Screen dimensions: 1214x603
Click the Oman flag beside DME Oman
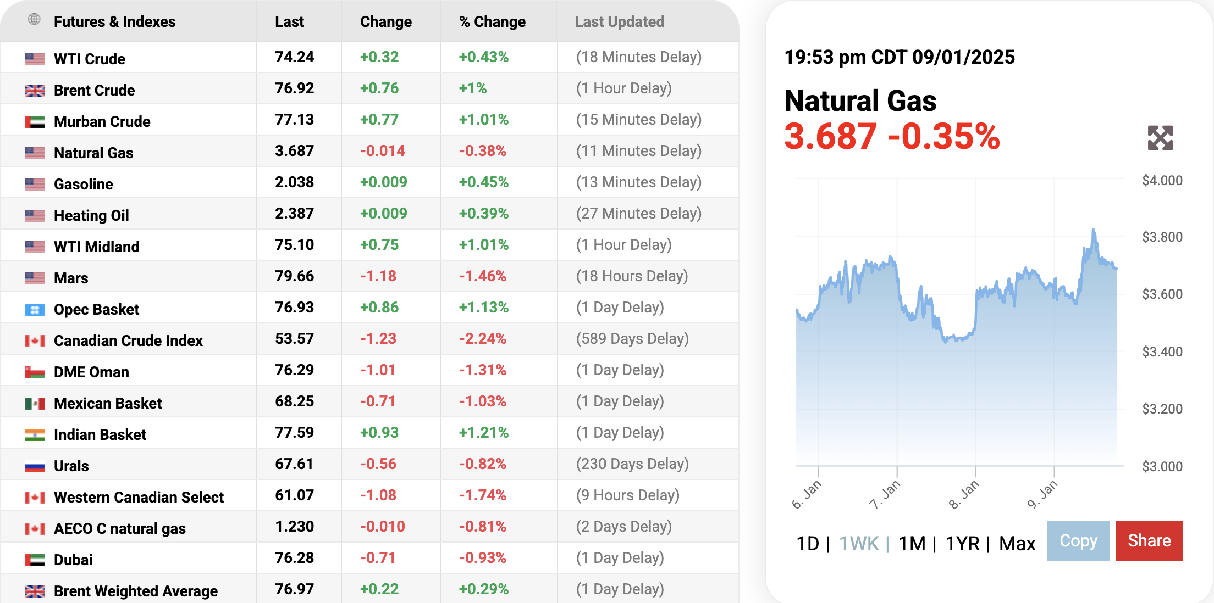35,372
